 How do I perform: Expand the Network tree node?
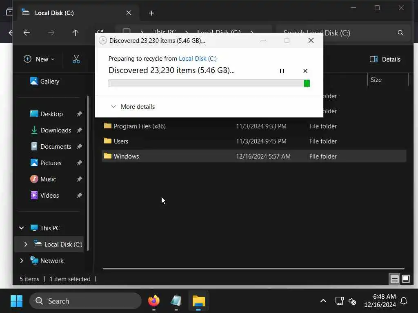click(x=21, y=260)
